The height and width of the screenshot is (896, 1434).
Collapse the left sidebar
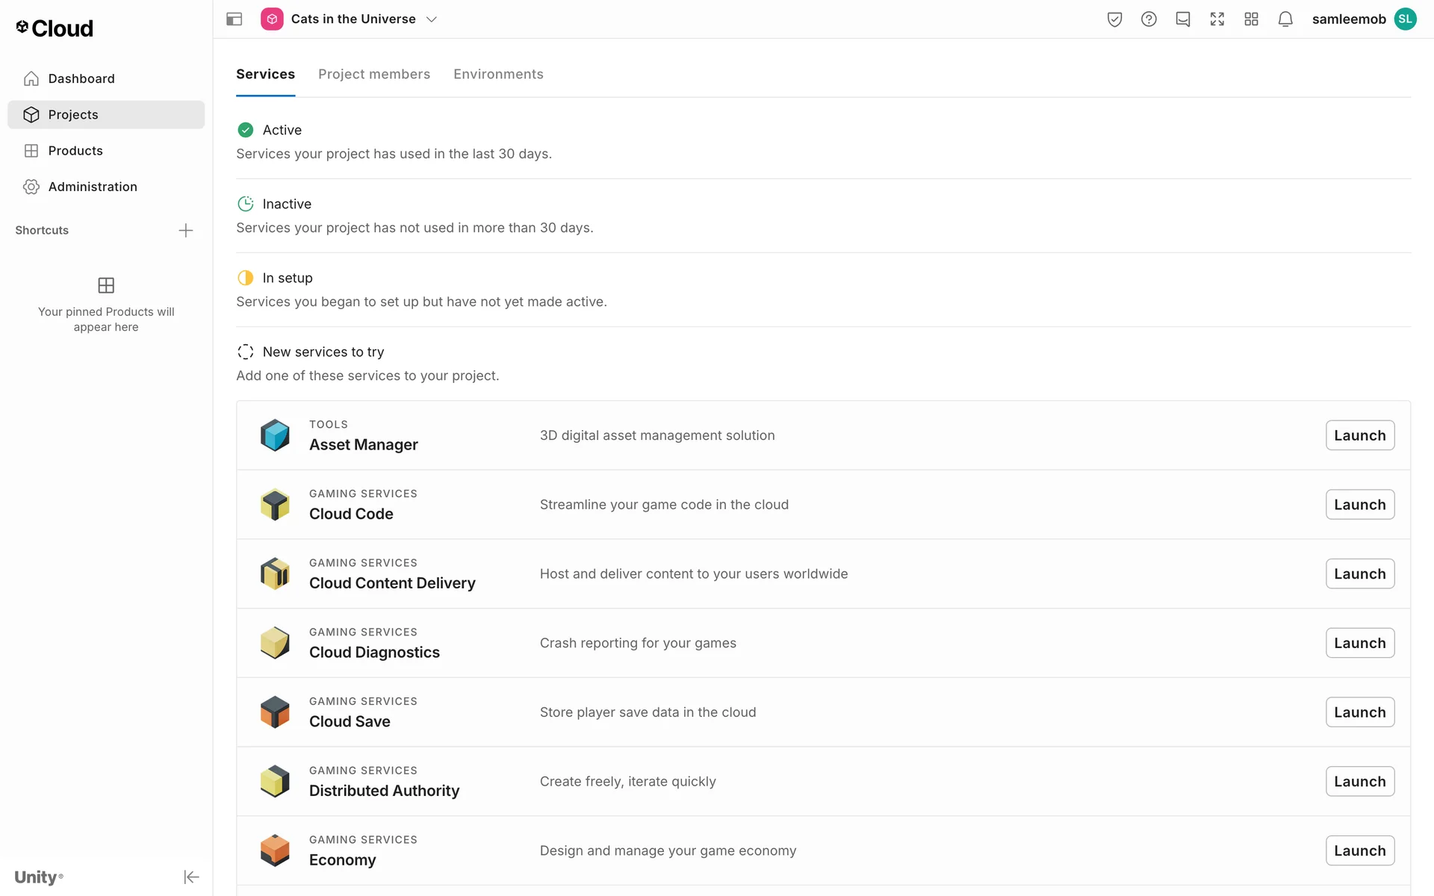click(x=191, y=877)
